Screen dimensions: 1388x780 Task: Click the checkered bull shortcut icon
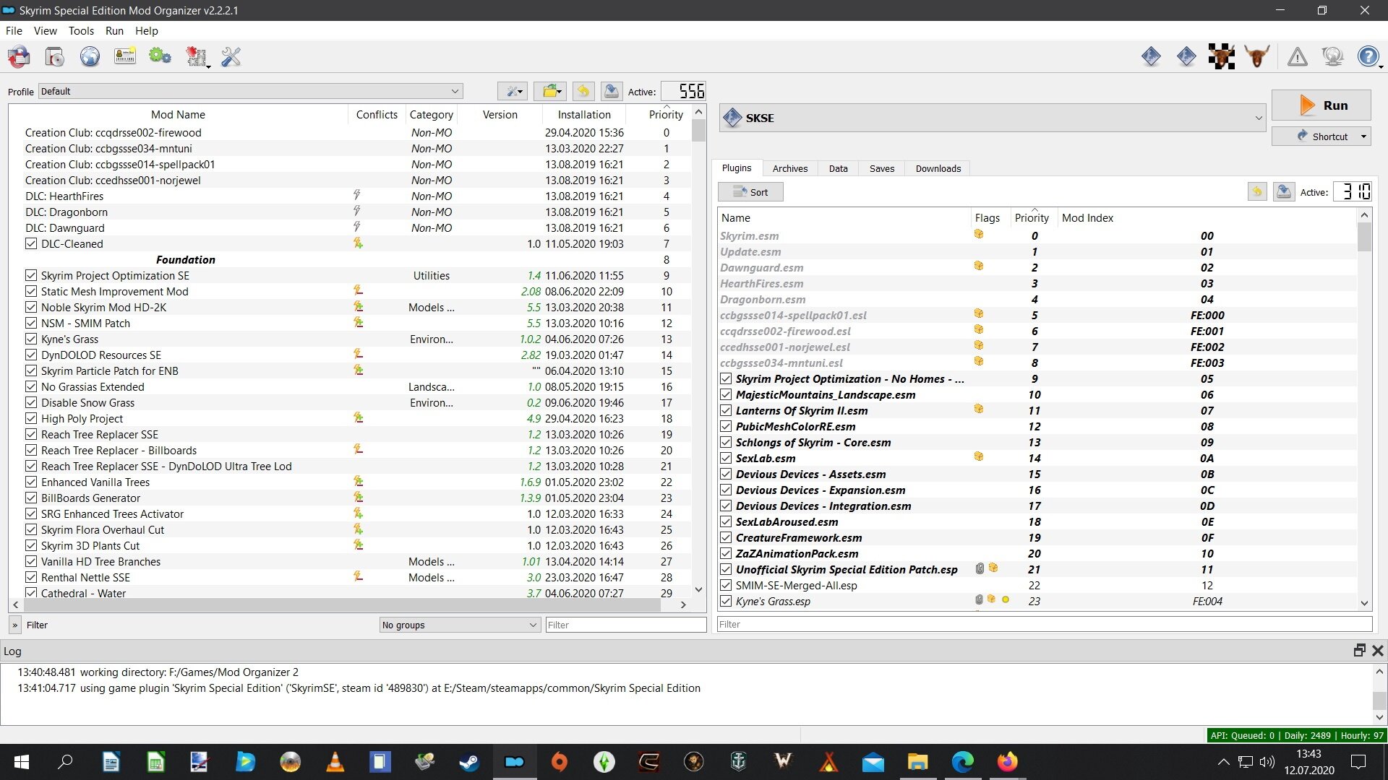[x=1222, y=56]
